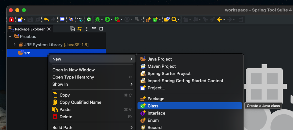Click the Boot Dashboard power icon

[89, 19]
